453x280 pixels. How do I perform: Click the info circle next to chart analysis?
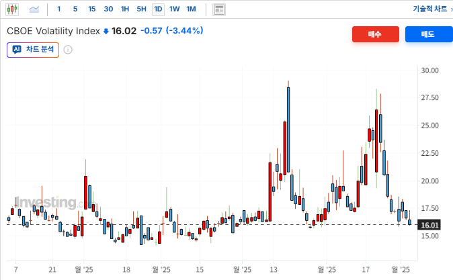[68, 50]
